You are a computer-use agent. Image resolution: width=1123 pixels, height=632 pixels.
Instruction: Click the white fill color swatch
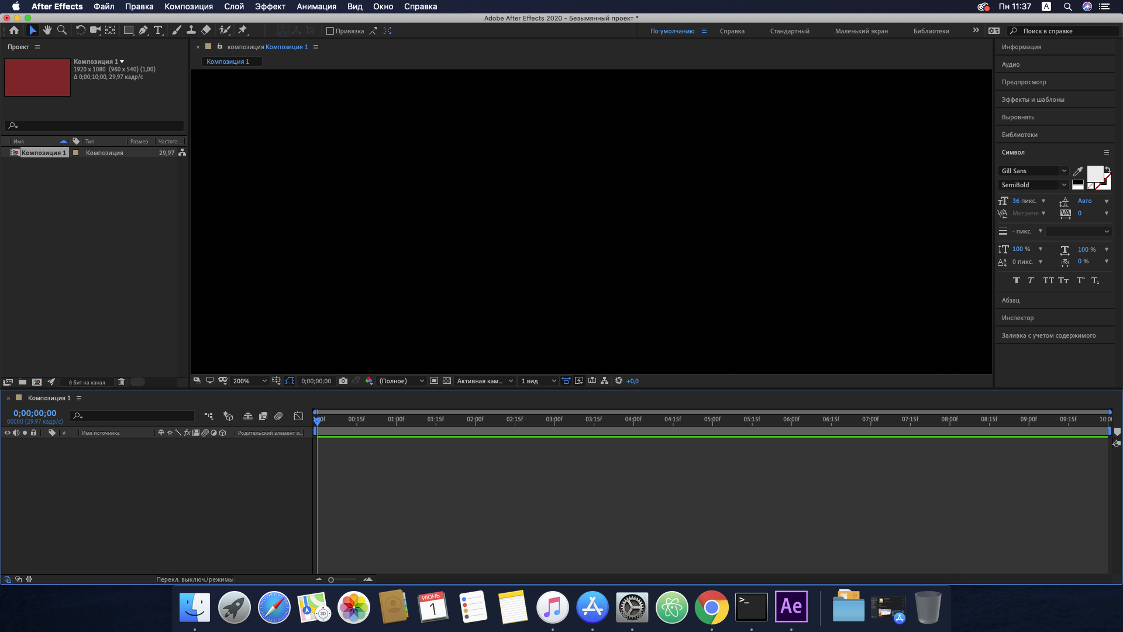pos(1094,173)
